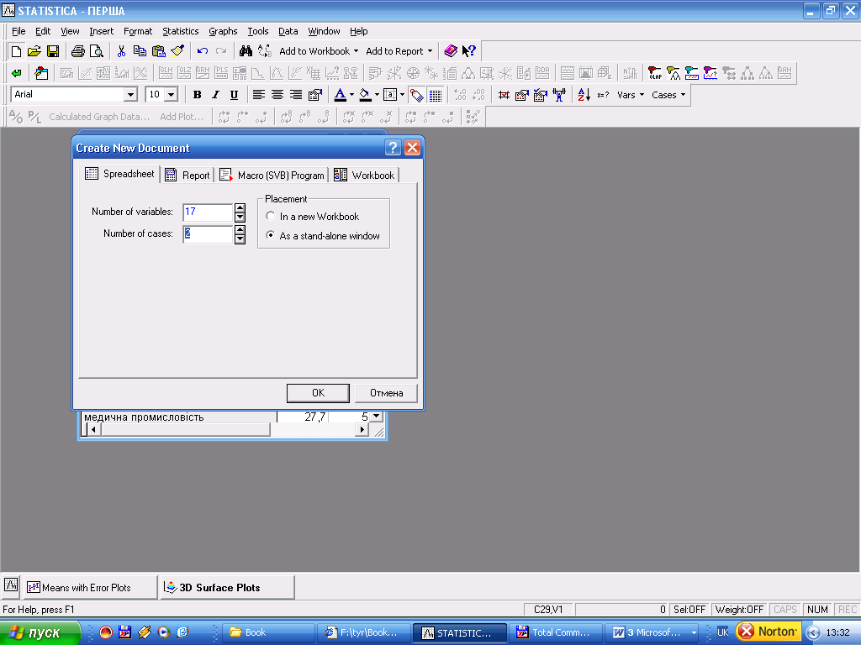
Task: Open fill color dropdown arrow
Action: tap(377, 95)
